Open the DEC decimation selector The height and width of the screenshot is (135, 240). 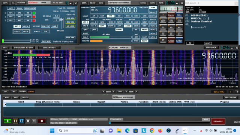click(56, 20)
